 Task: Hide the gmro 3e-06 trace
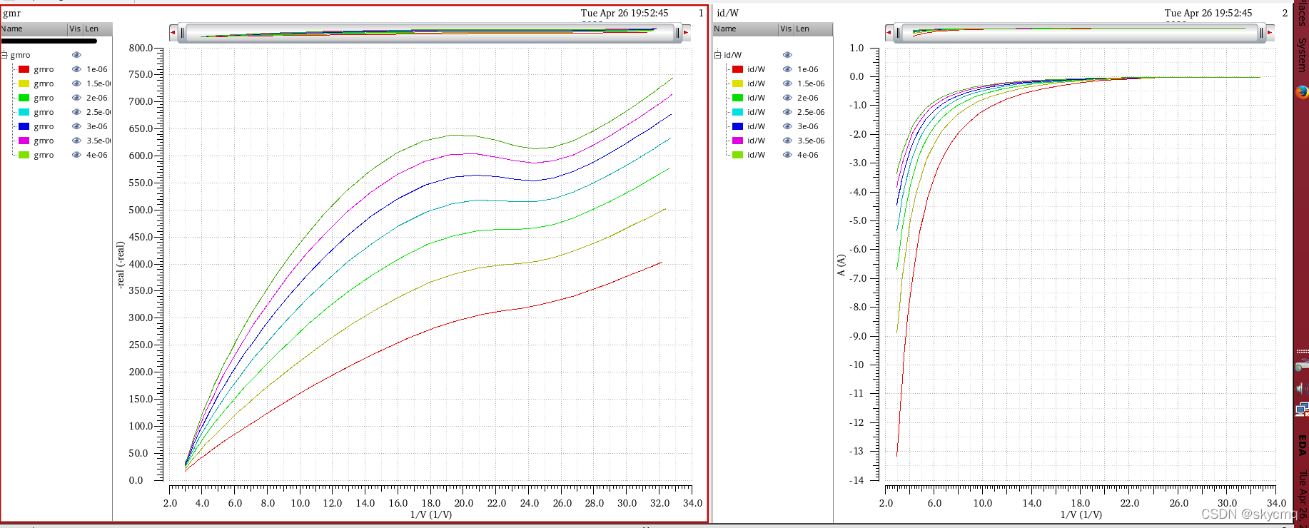pos(76,126)
